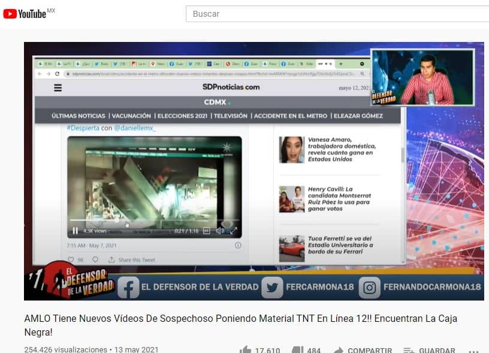The width and height of the screenshot is (489, 353).
Task: Click the SDPnoticias.com logo in the video
Action: point(231,87)
